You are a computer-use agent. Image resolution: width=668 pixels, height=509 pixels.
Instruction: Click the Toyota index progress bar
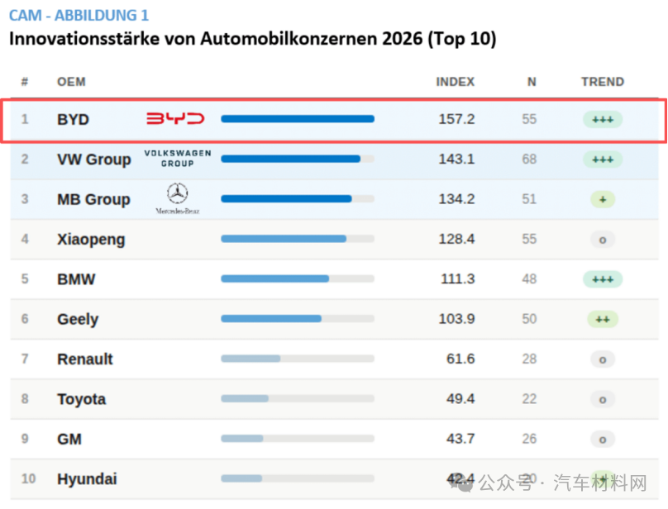point(298,398)
